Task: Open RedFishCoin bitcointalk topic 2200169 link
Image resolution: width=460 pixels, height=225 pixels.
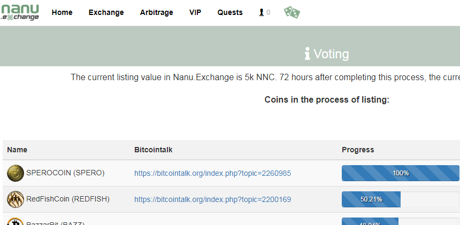Action: (x=213, y=200)
